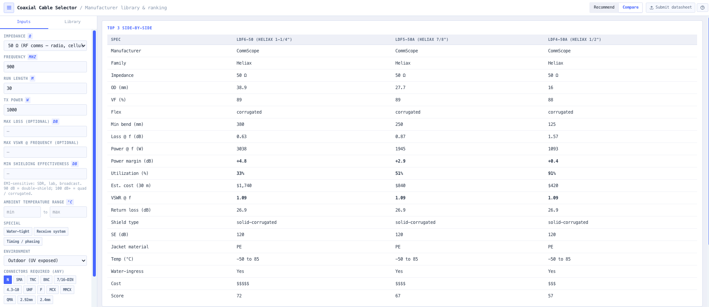Viewport: 709px width, 307px height.
Task: Click the DB badge beside Min shielding effectiveness
Action: 75,164
